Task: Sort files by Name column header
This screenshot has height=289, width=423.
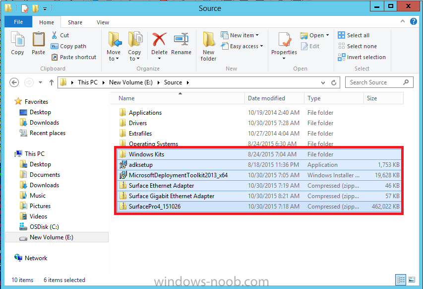Action: click(x=177, y=98)
